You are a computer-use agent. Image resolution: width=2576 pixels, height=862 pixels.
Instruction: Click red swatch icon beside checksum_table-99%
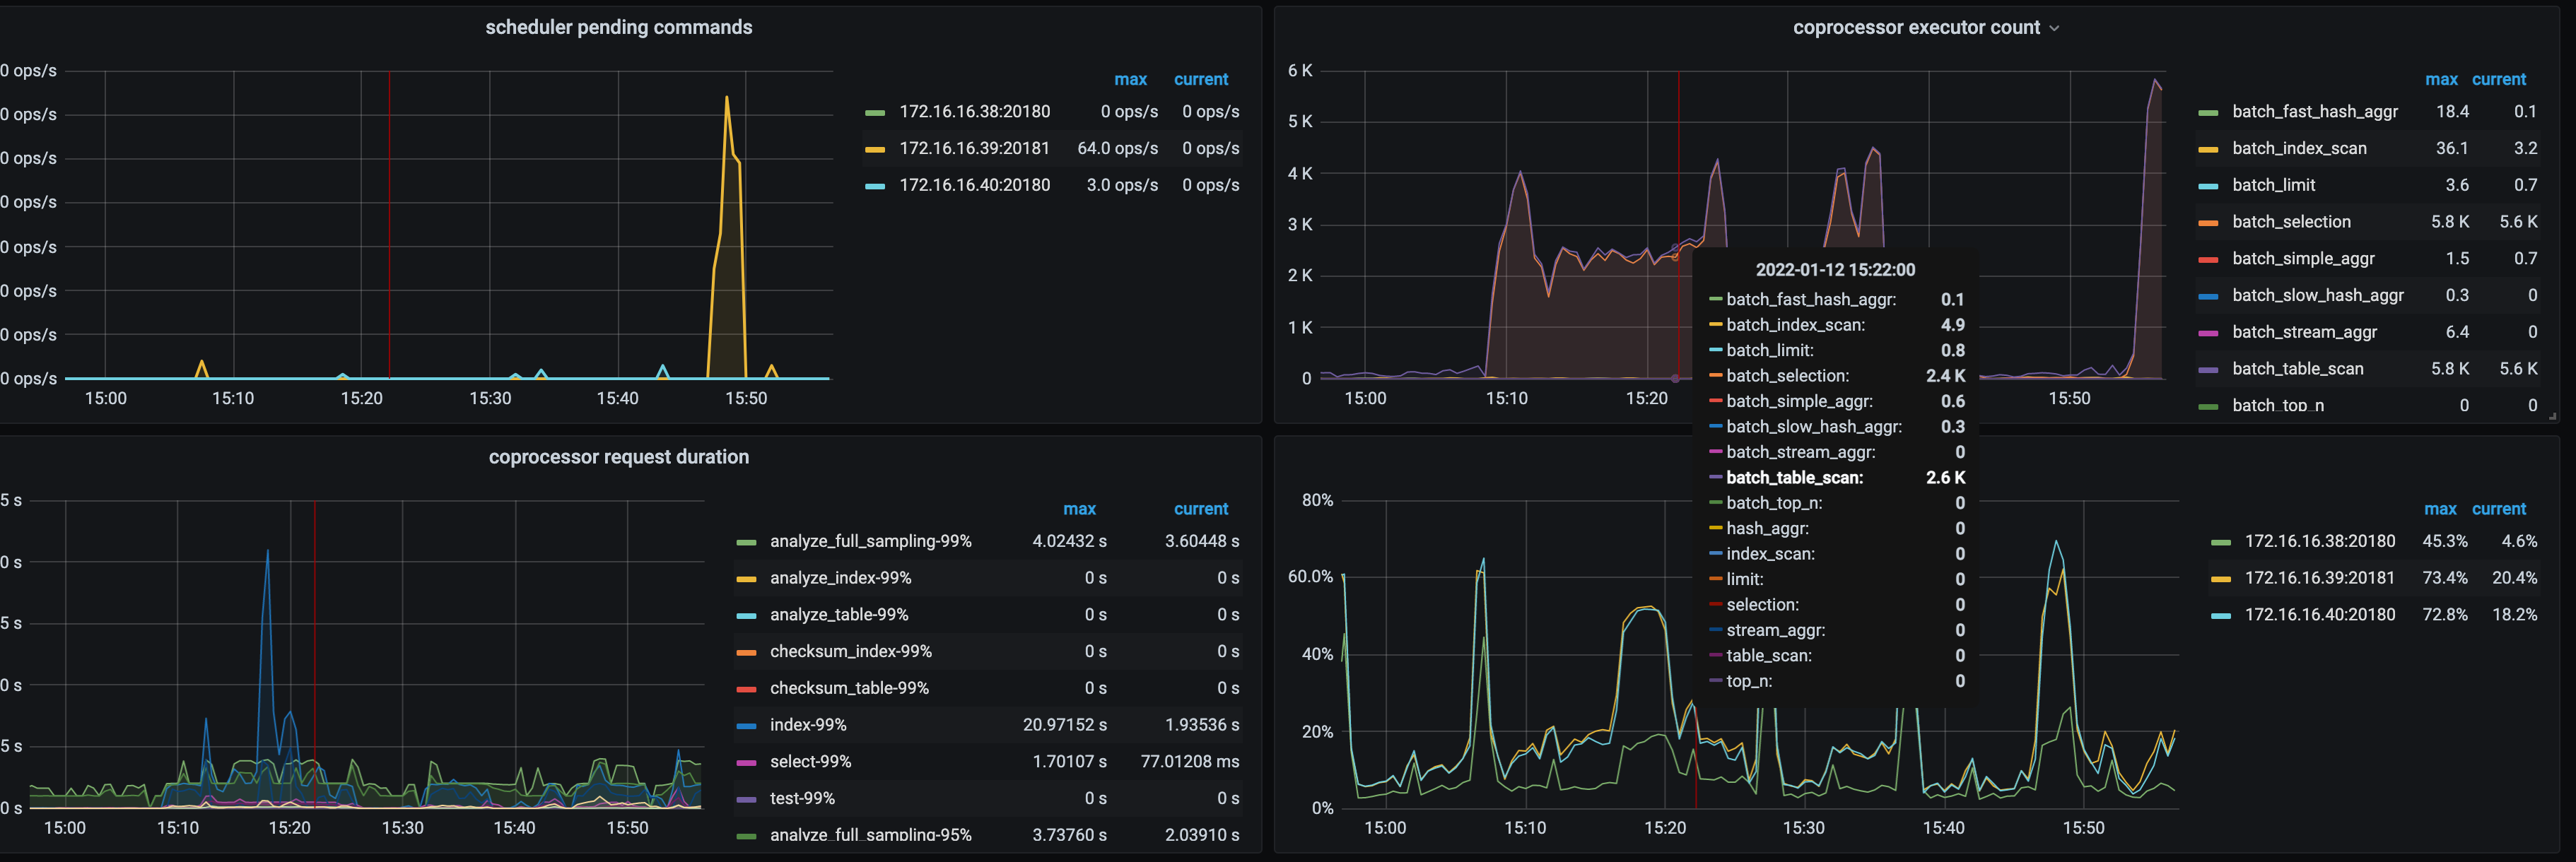[x=746, y=689]
